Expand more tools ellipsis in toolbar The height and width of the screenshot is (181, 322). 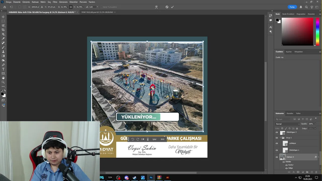point(3,86)
